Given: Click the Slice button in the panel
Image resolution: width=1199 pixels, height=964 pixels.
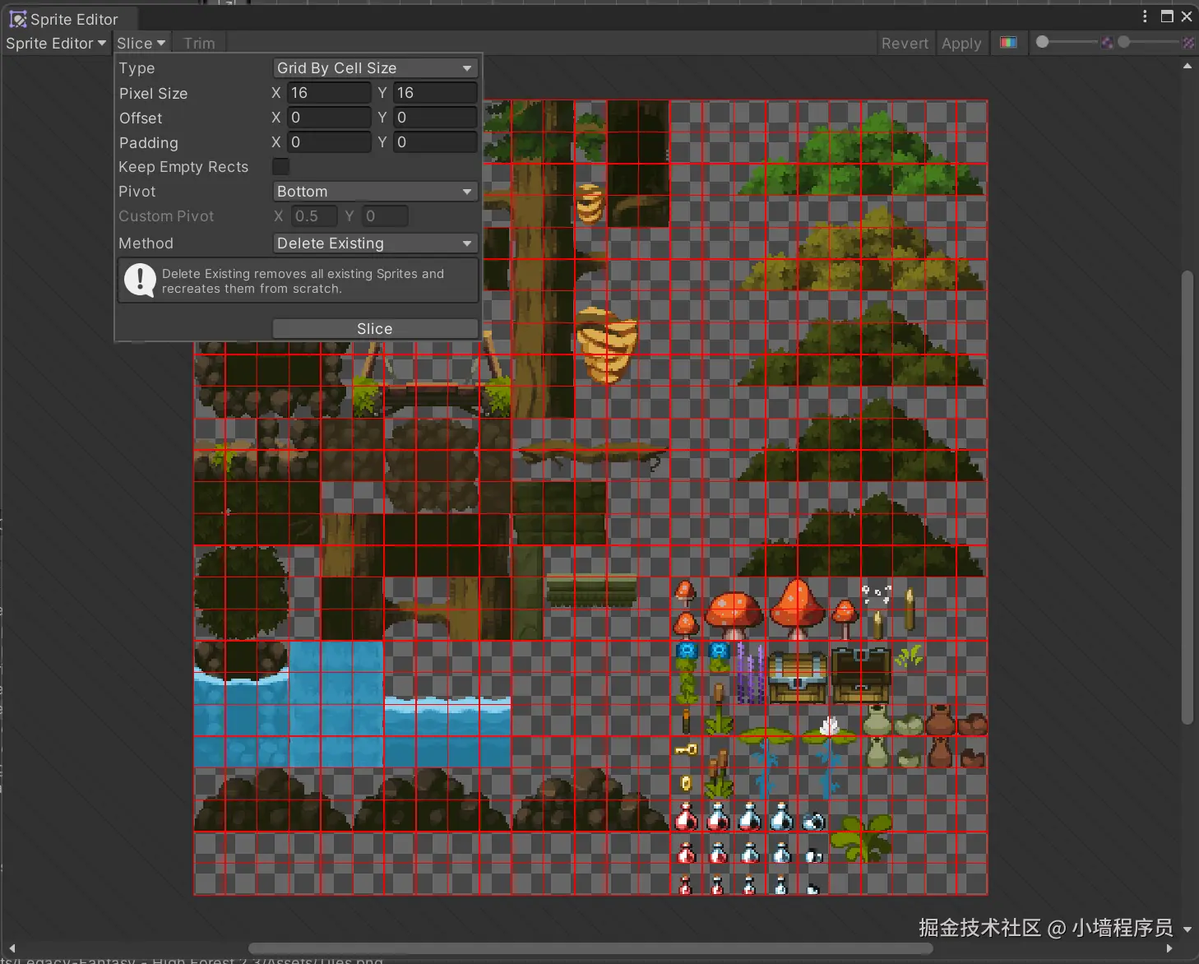Looking at the screenshot, I should tap(374, 329).
